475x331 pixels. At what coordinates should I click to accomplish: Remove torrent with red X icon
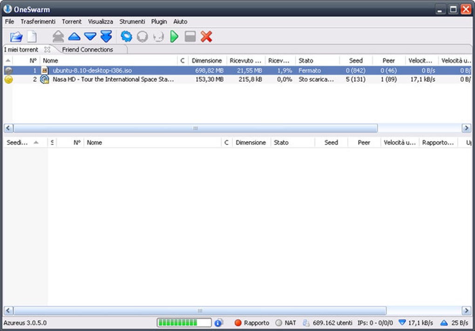pos(206,37)
